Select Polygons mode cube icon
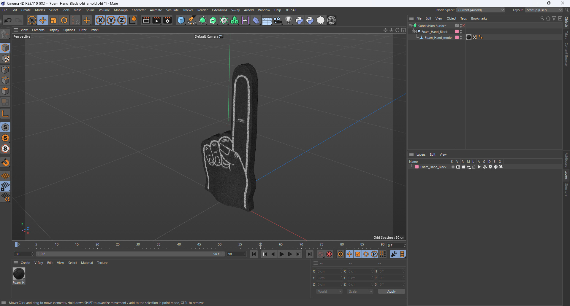 [5, 91]
